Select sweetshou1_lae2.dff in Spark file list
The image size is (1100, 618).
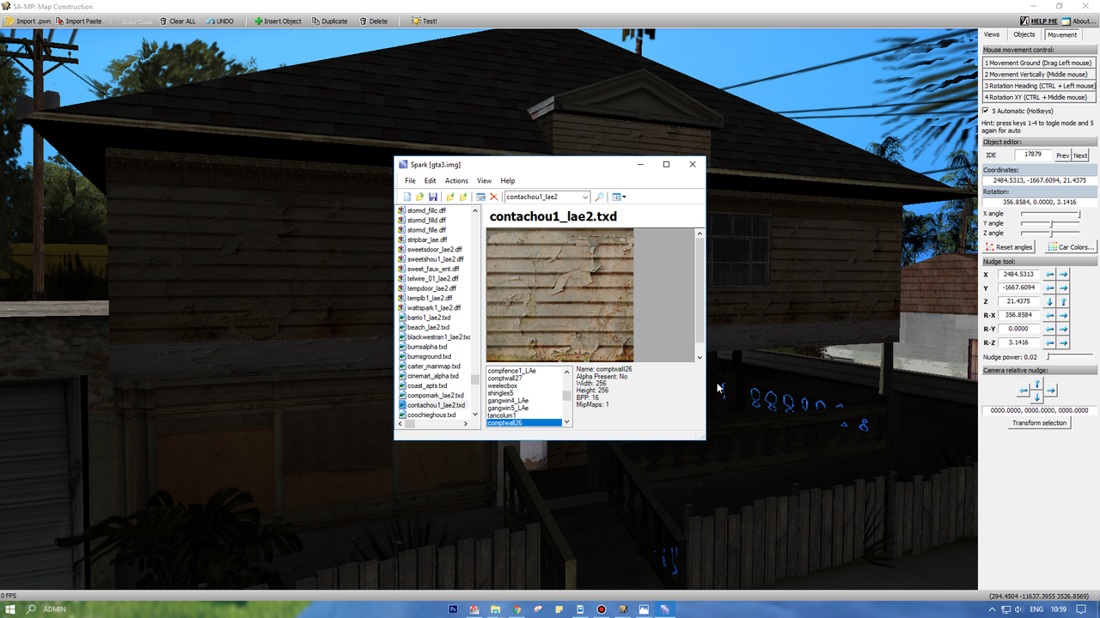tap(435, 259)
